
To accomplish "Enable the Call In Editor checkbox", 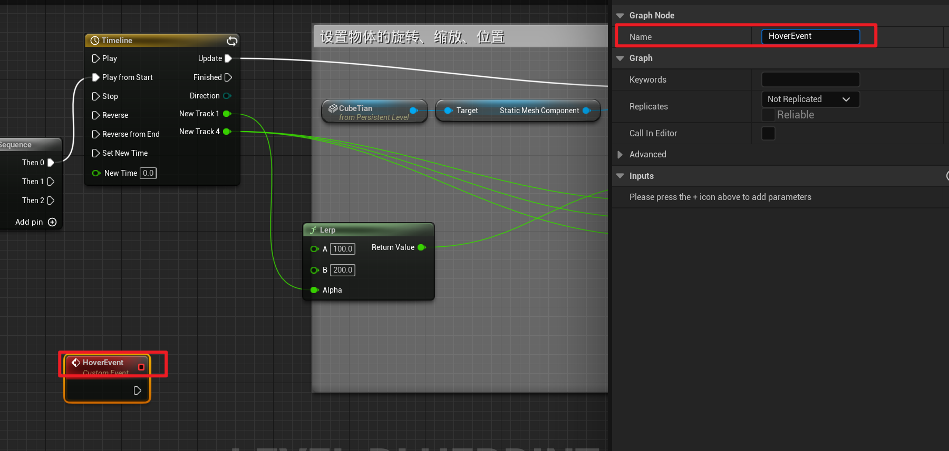I will click(769, 134).
